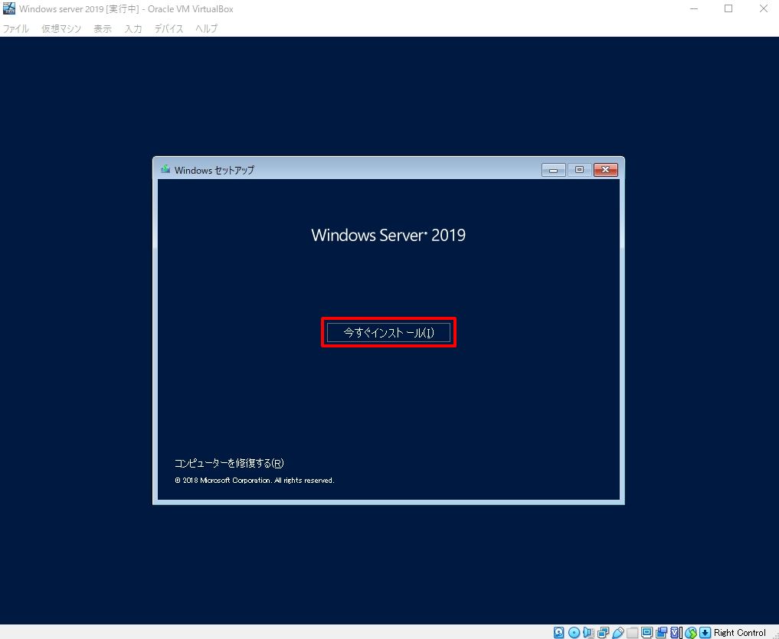The height and width of the screenshot is (639, 779).
Task: Maximize the Windows セットアップ dialog
Action: tap(579, 170)
